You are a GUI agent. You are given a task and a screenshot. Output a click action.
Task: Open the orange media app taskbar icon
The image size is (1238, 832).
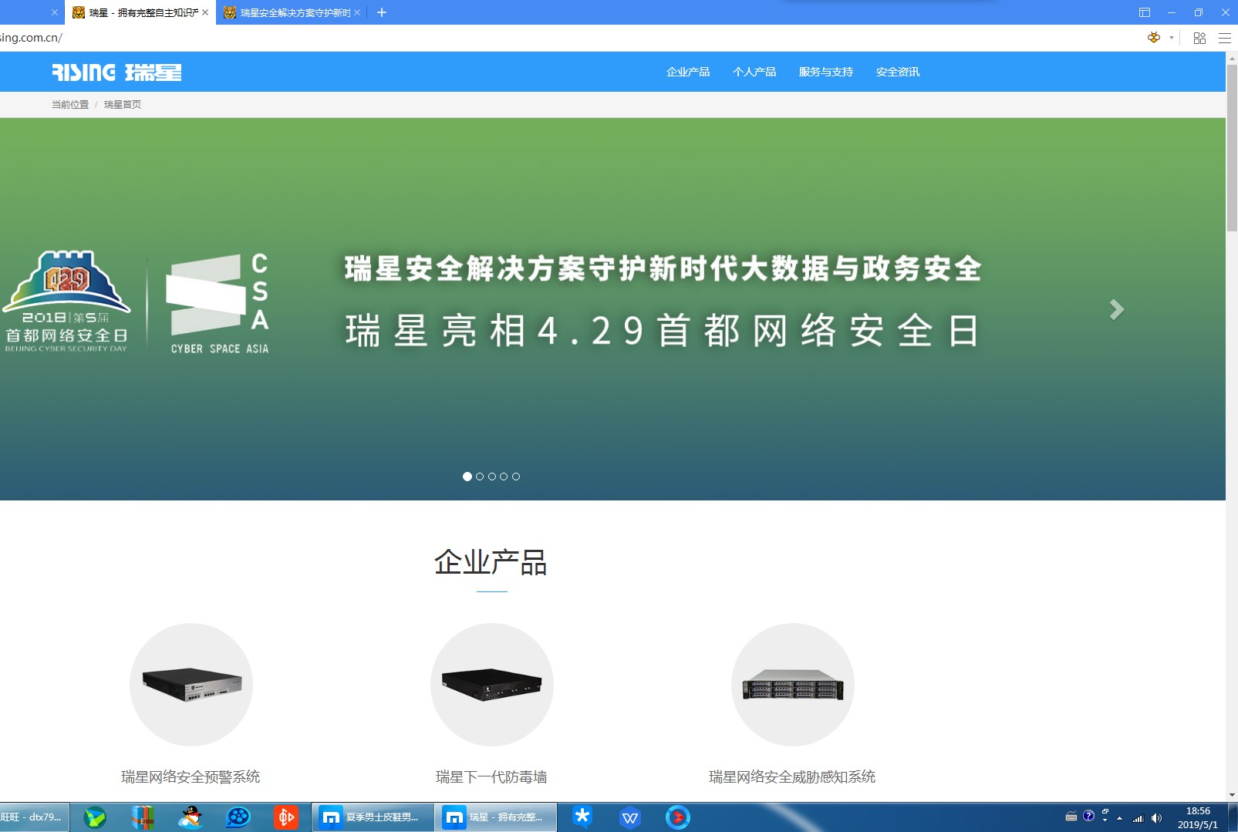[286, 817]
